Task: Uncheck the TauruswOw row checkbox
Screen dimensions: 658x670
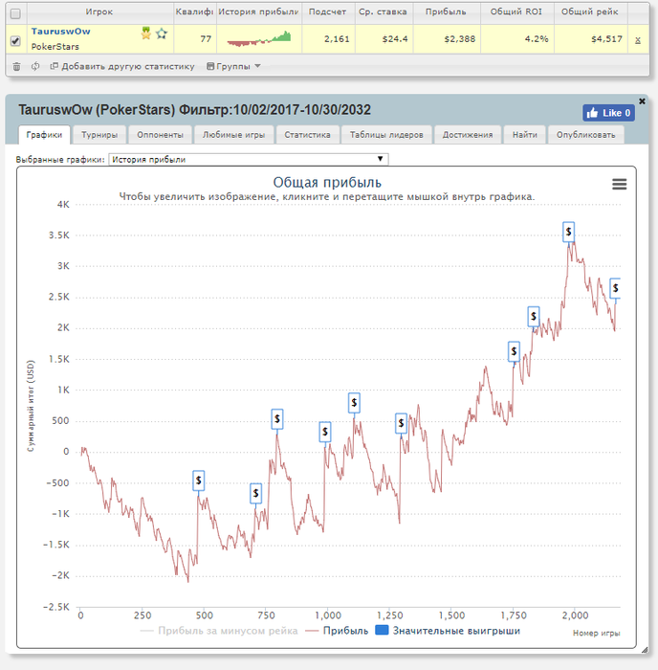Action: (x=14, y=40)
